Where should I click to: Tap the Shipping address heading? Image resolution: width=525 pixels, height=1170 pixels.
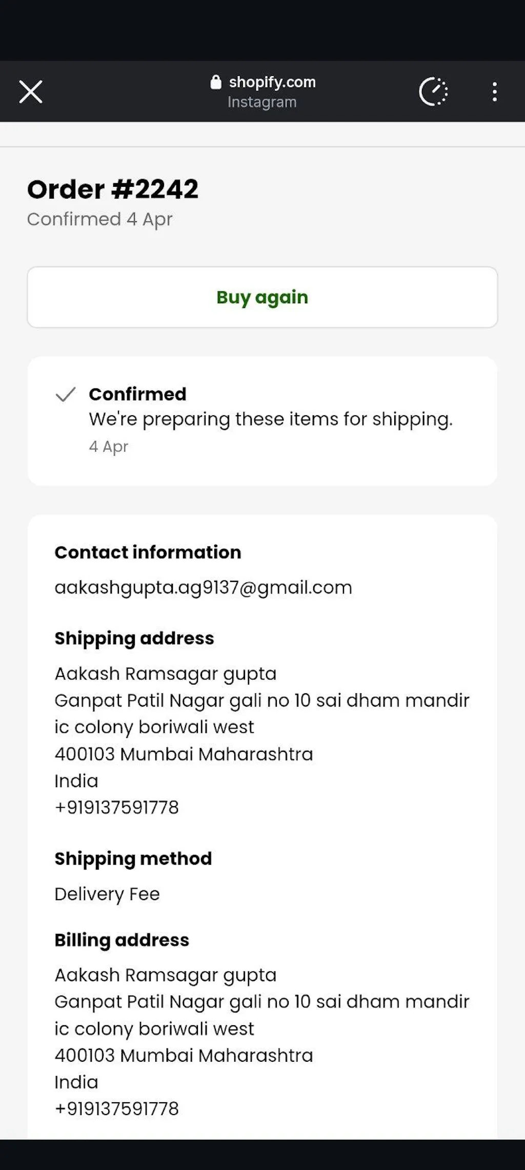pos(134,638)
